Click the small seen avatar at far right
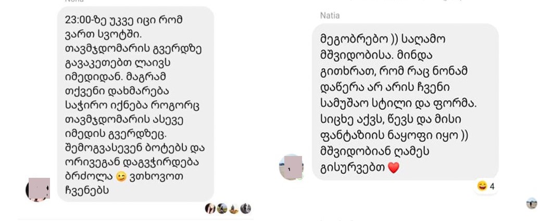 [x=532, y=203]
